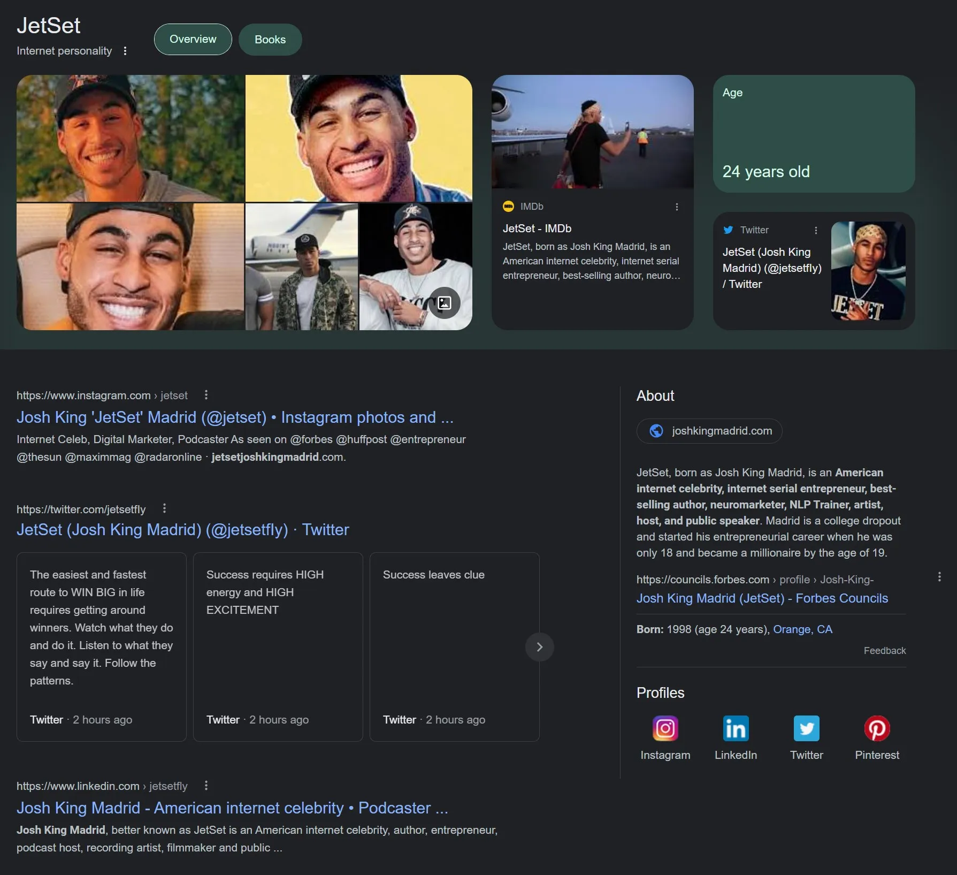Click the About heading
The image size is (957, 875).
(655, 396)
